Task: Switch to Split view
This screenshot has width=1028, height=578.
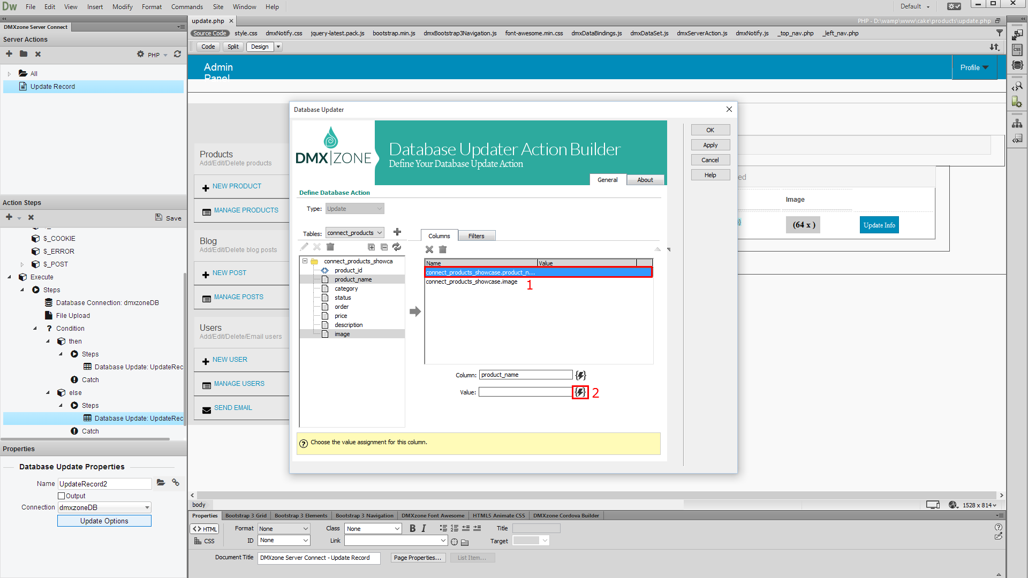Action: (233, 47)
